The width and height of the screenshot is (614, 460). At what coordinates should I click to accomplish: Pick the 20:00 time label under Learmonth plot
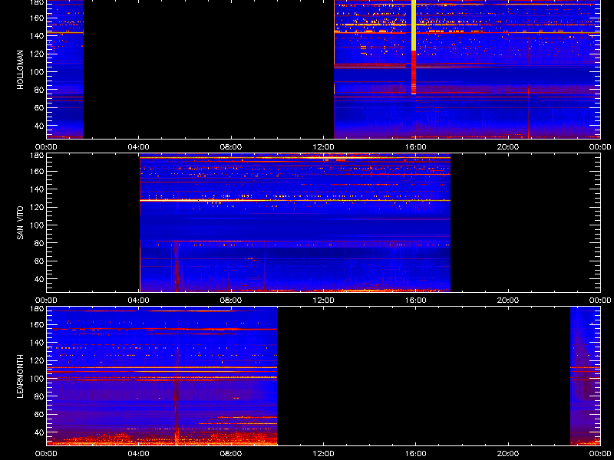pos(508,454)
